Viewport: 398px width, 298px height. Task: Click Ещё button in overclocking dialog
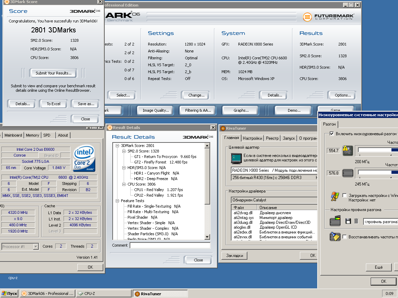pos(378,267)
